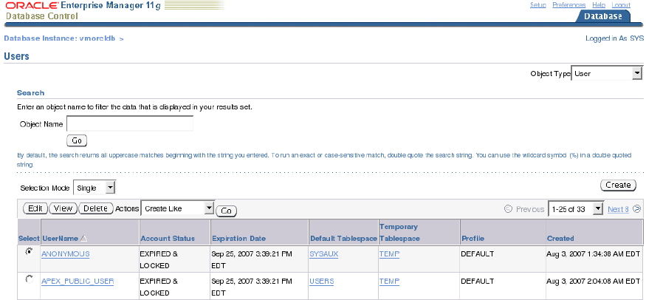646x300 pixels.
Task: Click the Go button under Object Name
Action: (77, 140)
